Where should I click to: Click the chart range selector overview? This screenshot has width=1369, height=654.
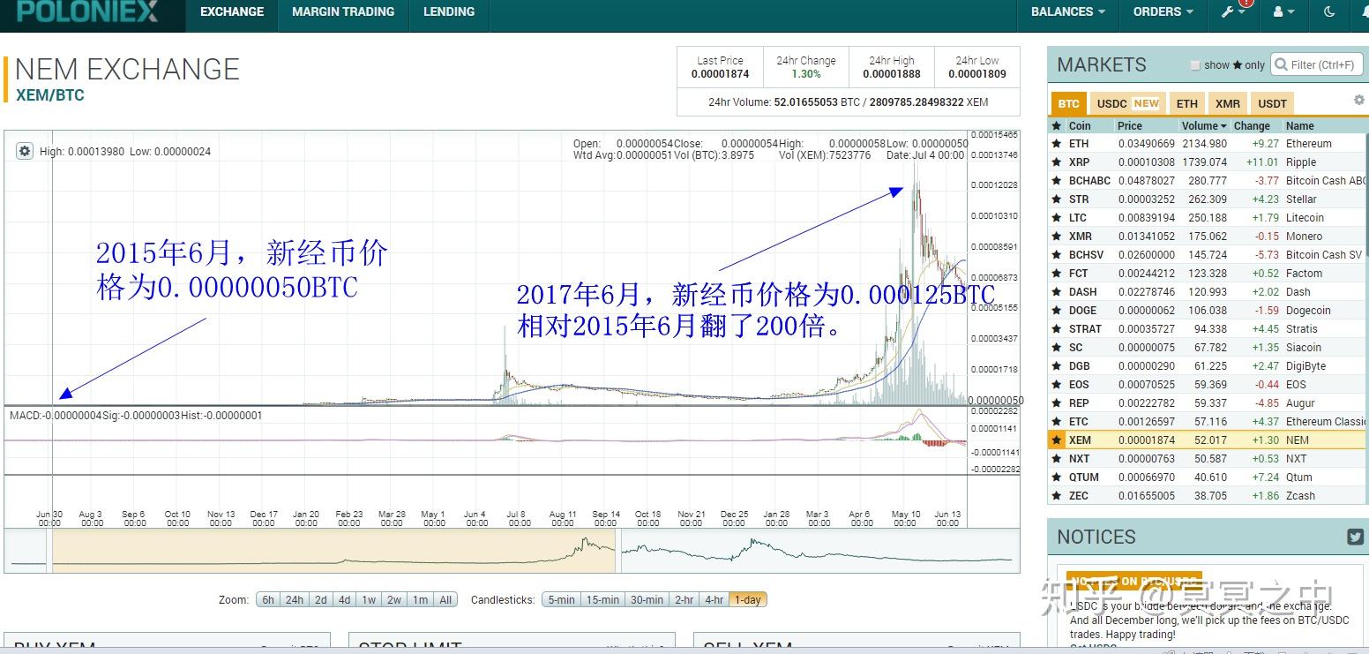click(512, 551)
